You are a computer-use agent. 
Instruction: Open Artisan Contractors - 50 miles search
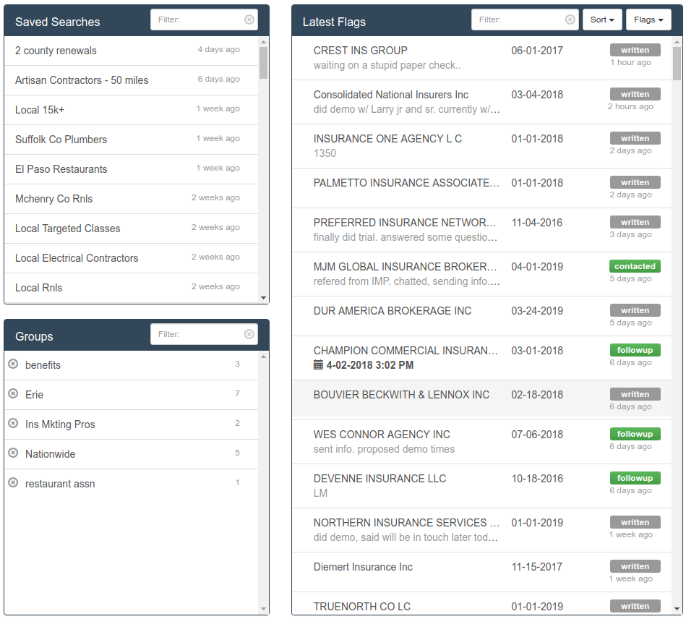[131, 80]
